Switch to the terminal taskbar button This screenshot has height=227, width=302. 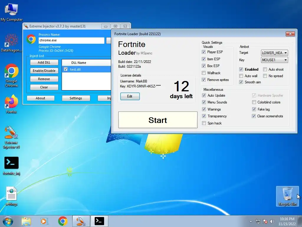pyautogui.click(x=99, y=221)
